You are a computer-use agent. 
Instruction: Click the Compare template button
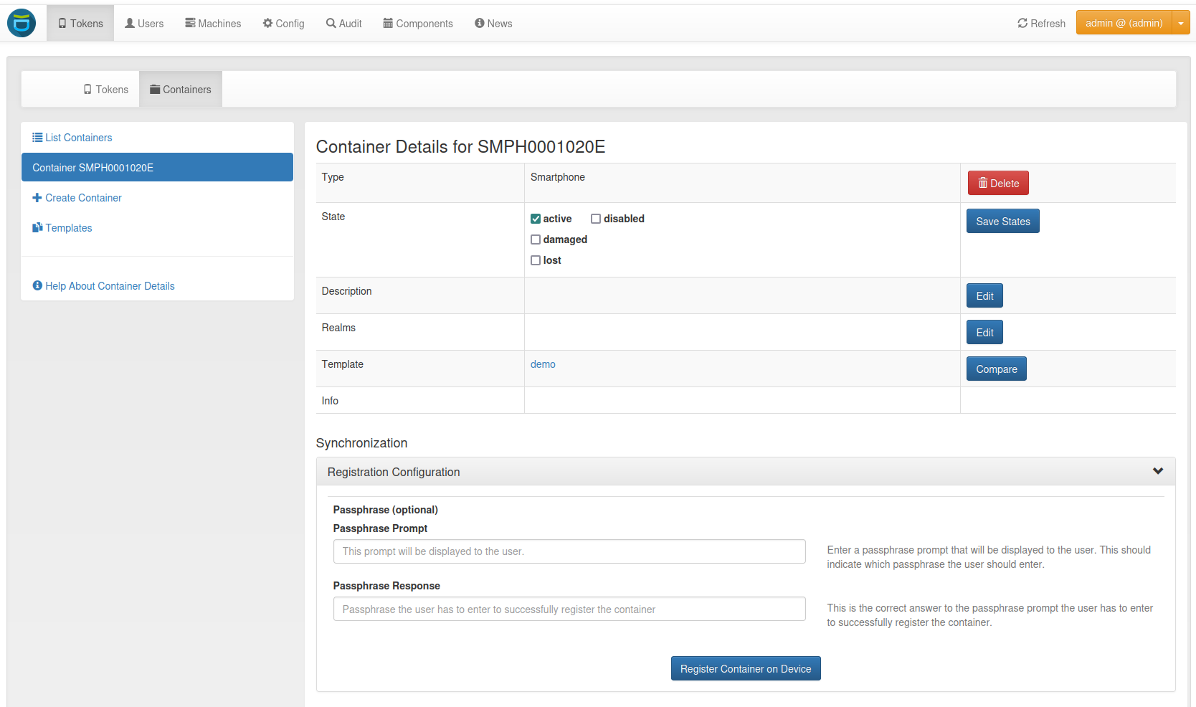(996, 369)
